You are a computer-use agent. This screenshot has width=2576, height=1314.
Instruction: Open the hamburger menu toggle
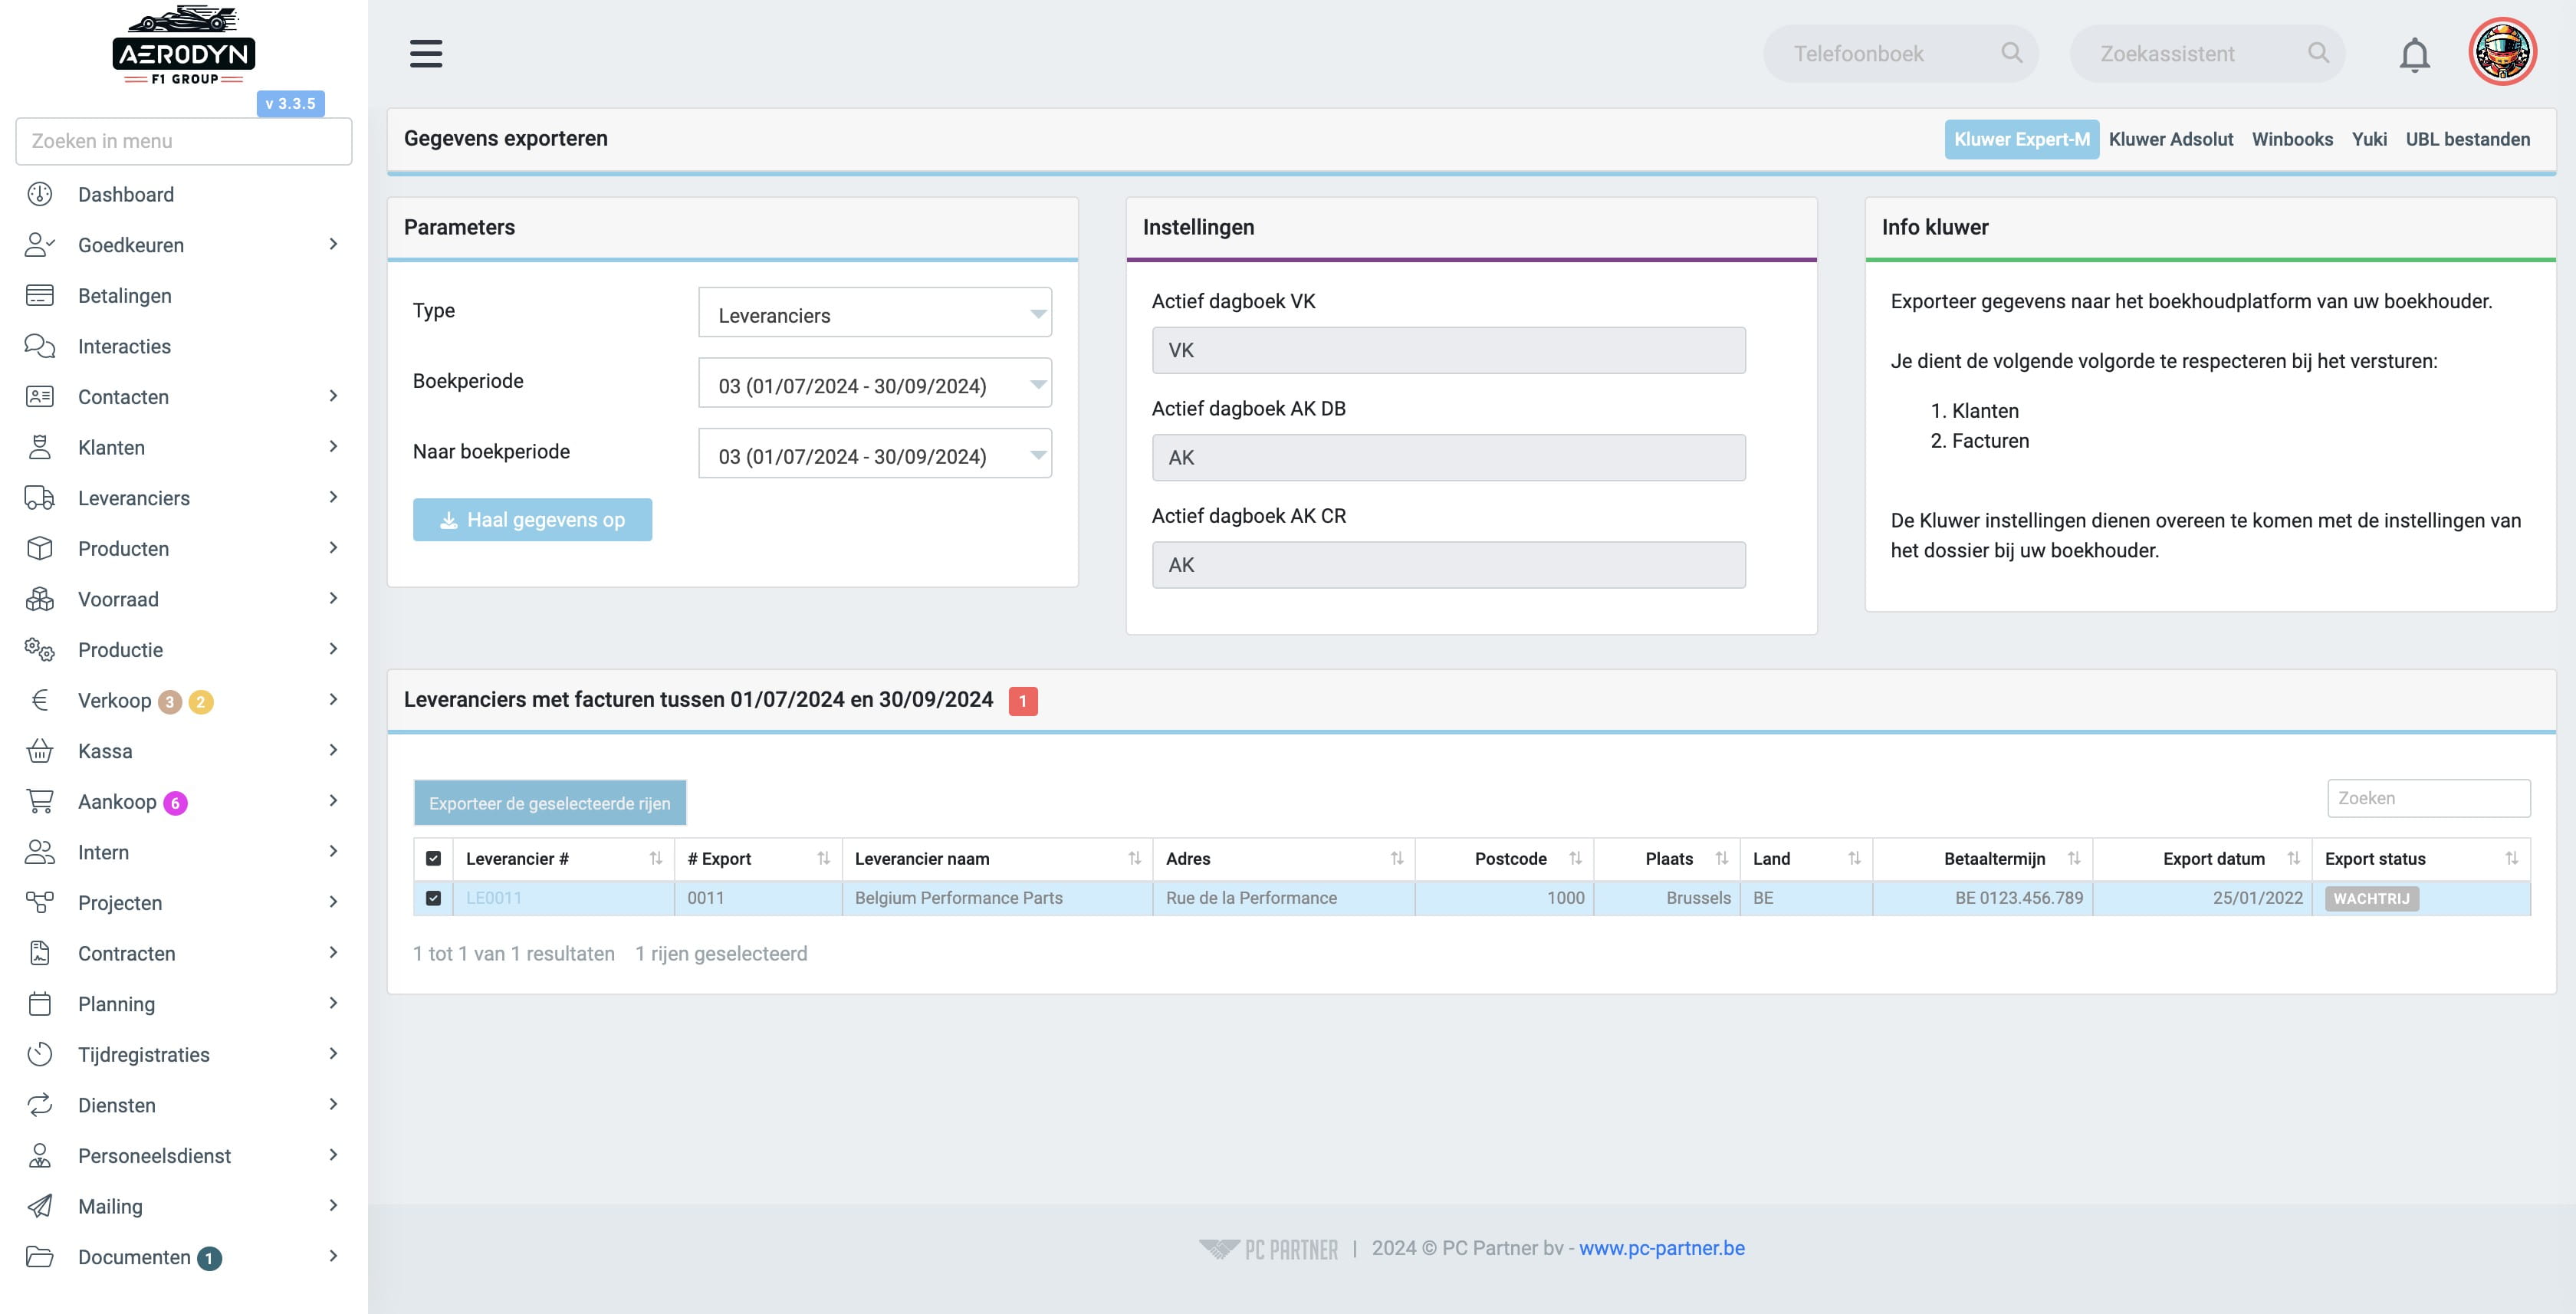coord(426,53)
